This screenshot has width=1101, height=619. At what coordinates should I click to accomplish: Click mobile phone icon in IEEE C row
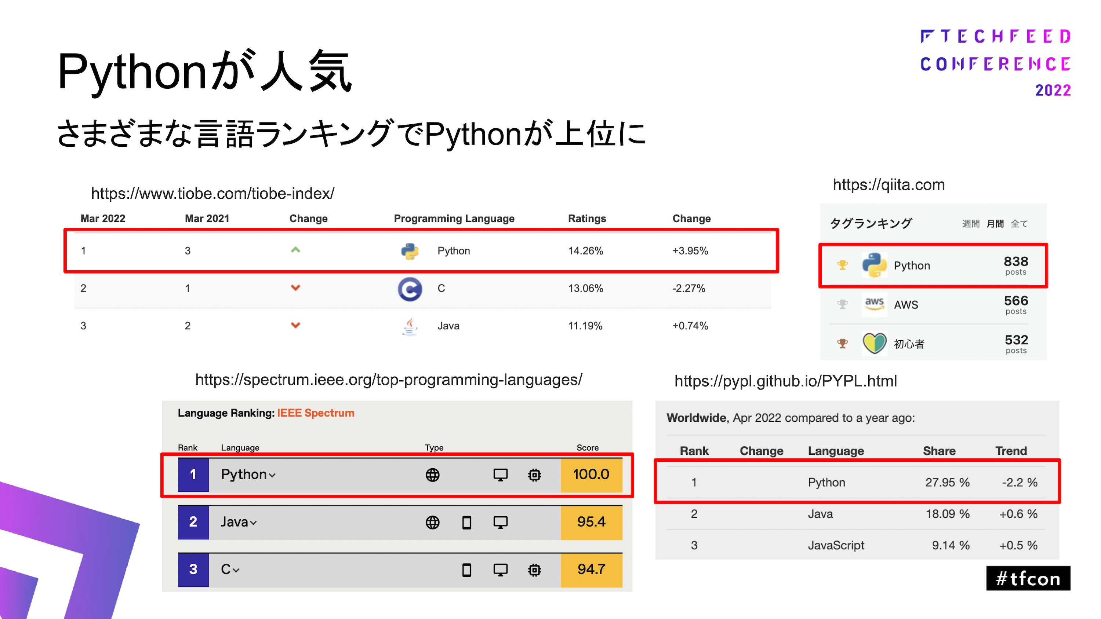point(467,570)
